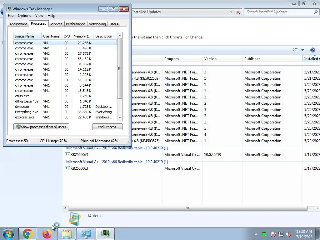Viewport: 320px width, 240px height.
Task: Click Microsoft Visual C++ program cell for x86
Action: click(182, 168)
